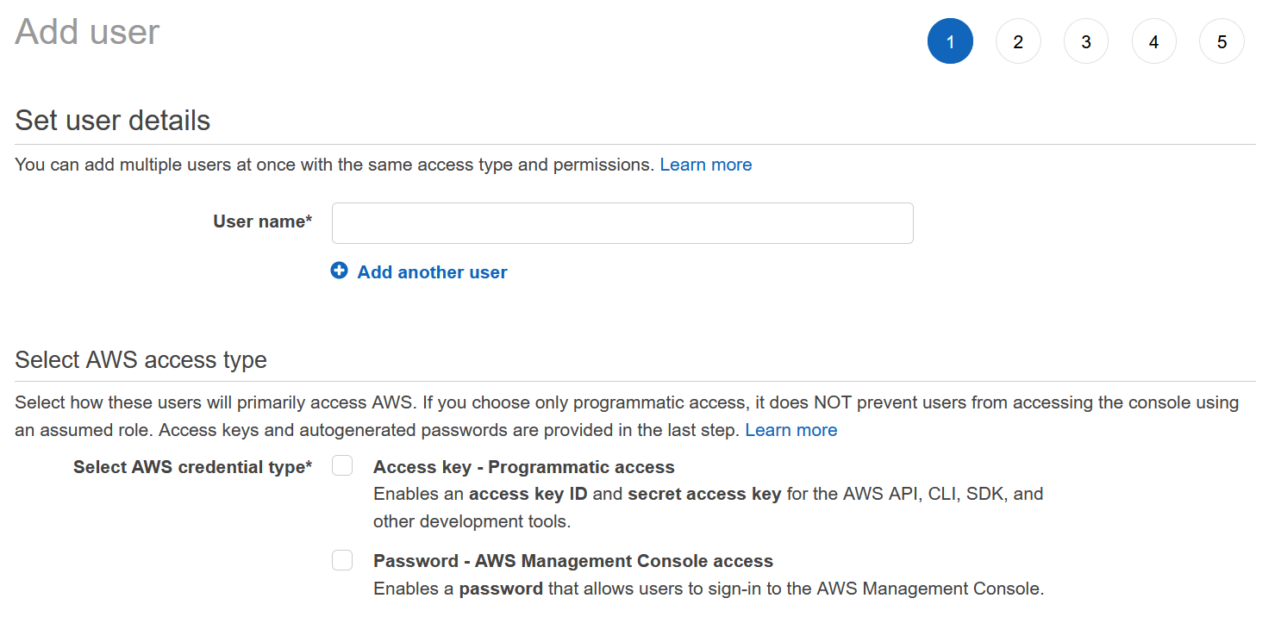
Task: Enable Access key programmatic access checkbox
Action: 342,466
